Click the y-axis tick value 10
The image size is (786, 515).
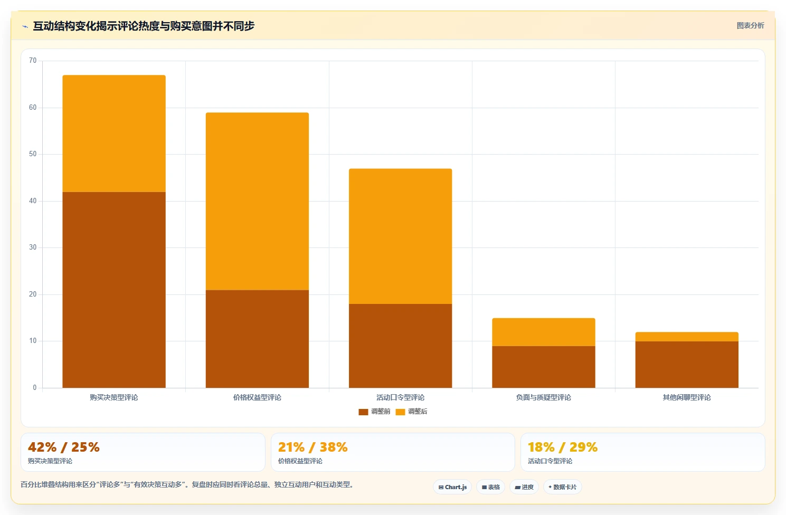click(x=33, y=341)
